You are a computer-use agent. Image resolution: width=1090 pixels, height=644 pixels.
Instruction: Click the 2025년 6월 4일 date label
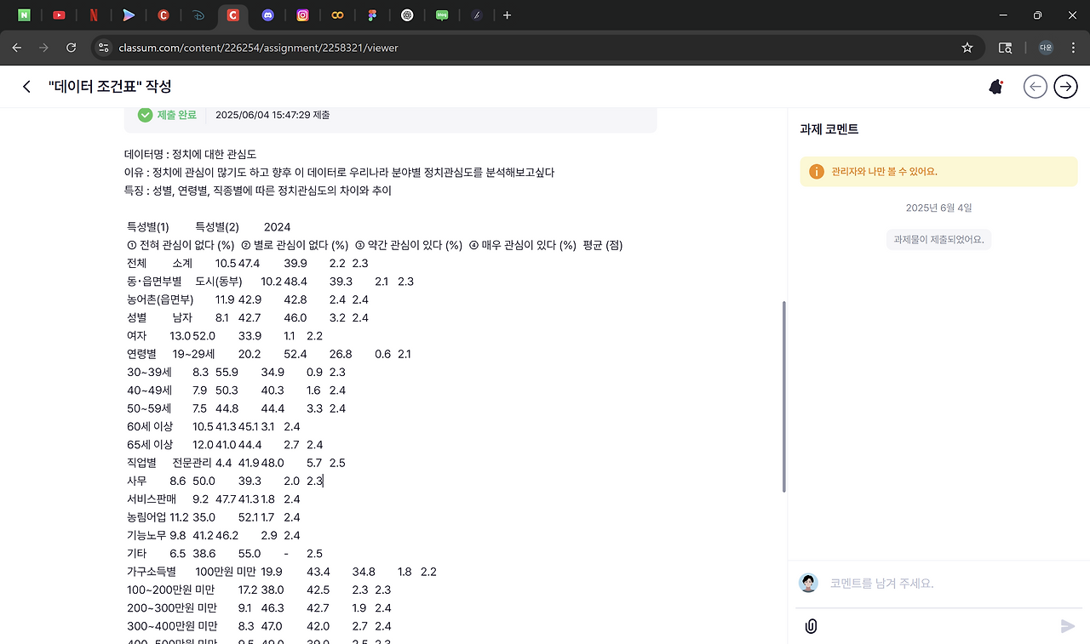click(x=938, y=208)
